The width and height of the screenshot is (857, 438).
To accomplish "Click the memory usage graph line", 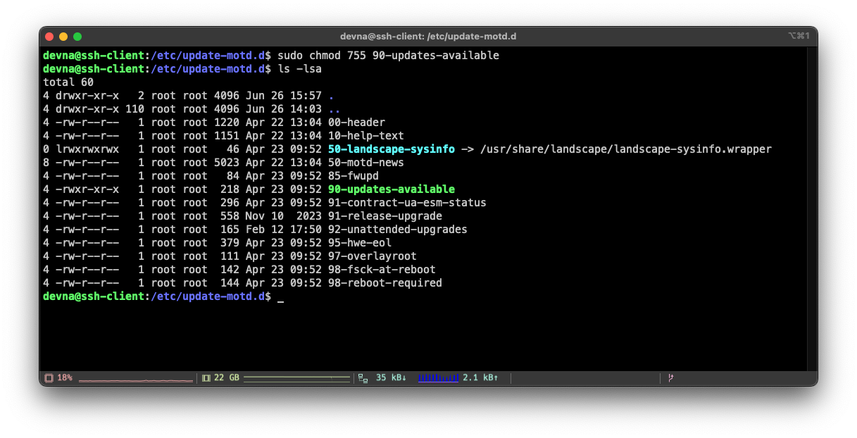I will (x=296, y=379).
